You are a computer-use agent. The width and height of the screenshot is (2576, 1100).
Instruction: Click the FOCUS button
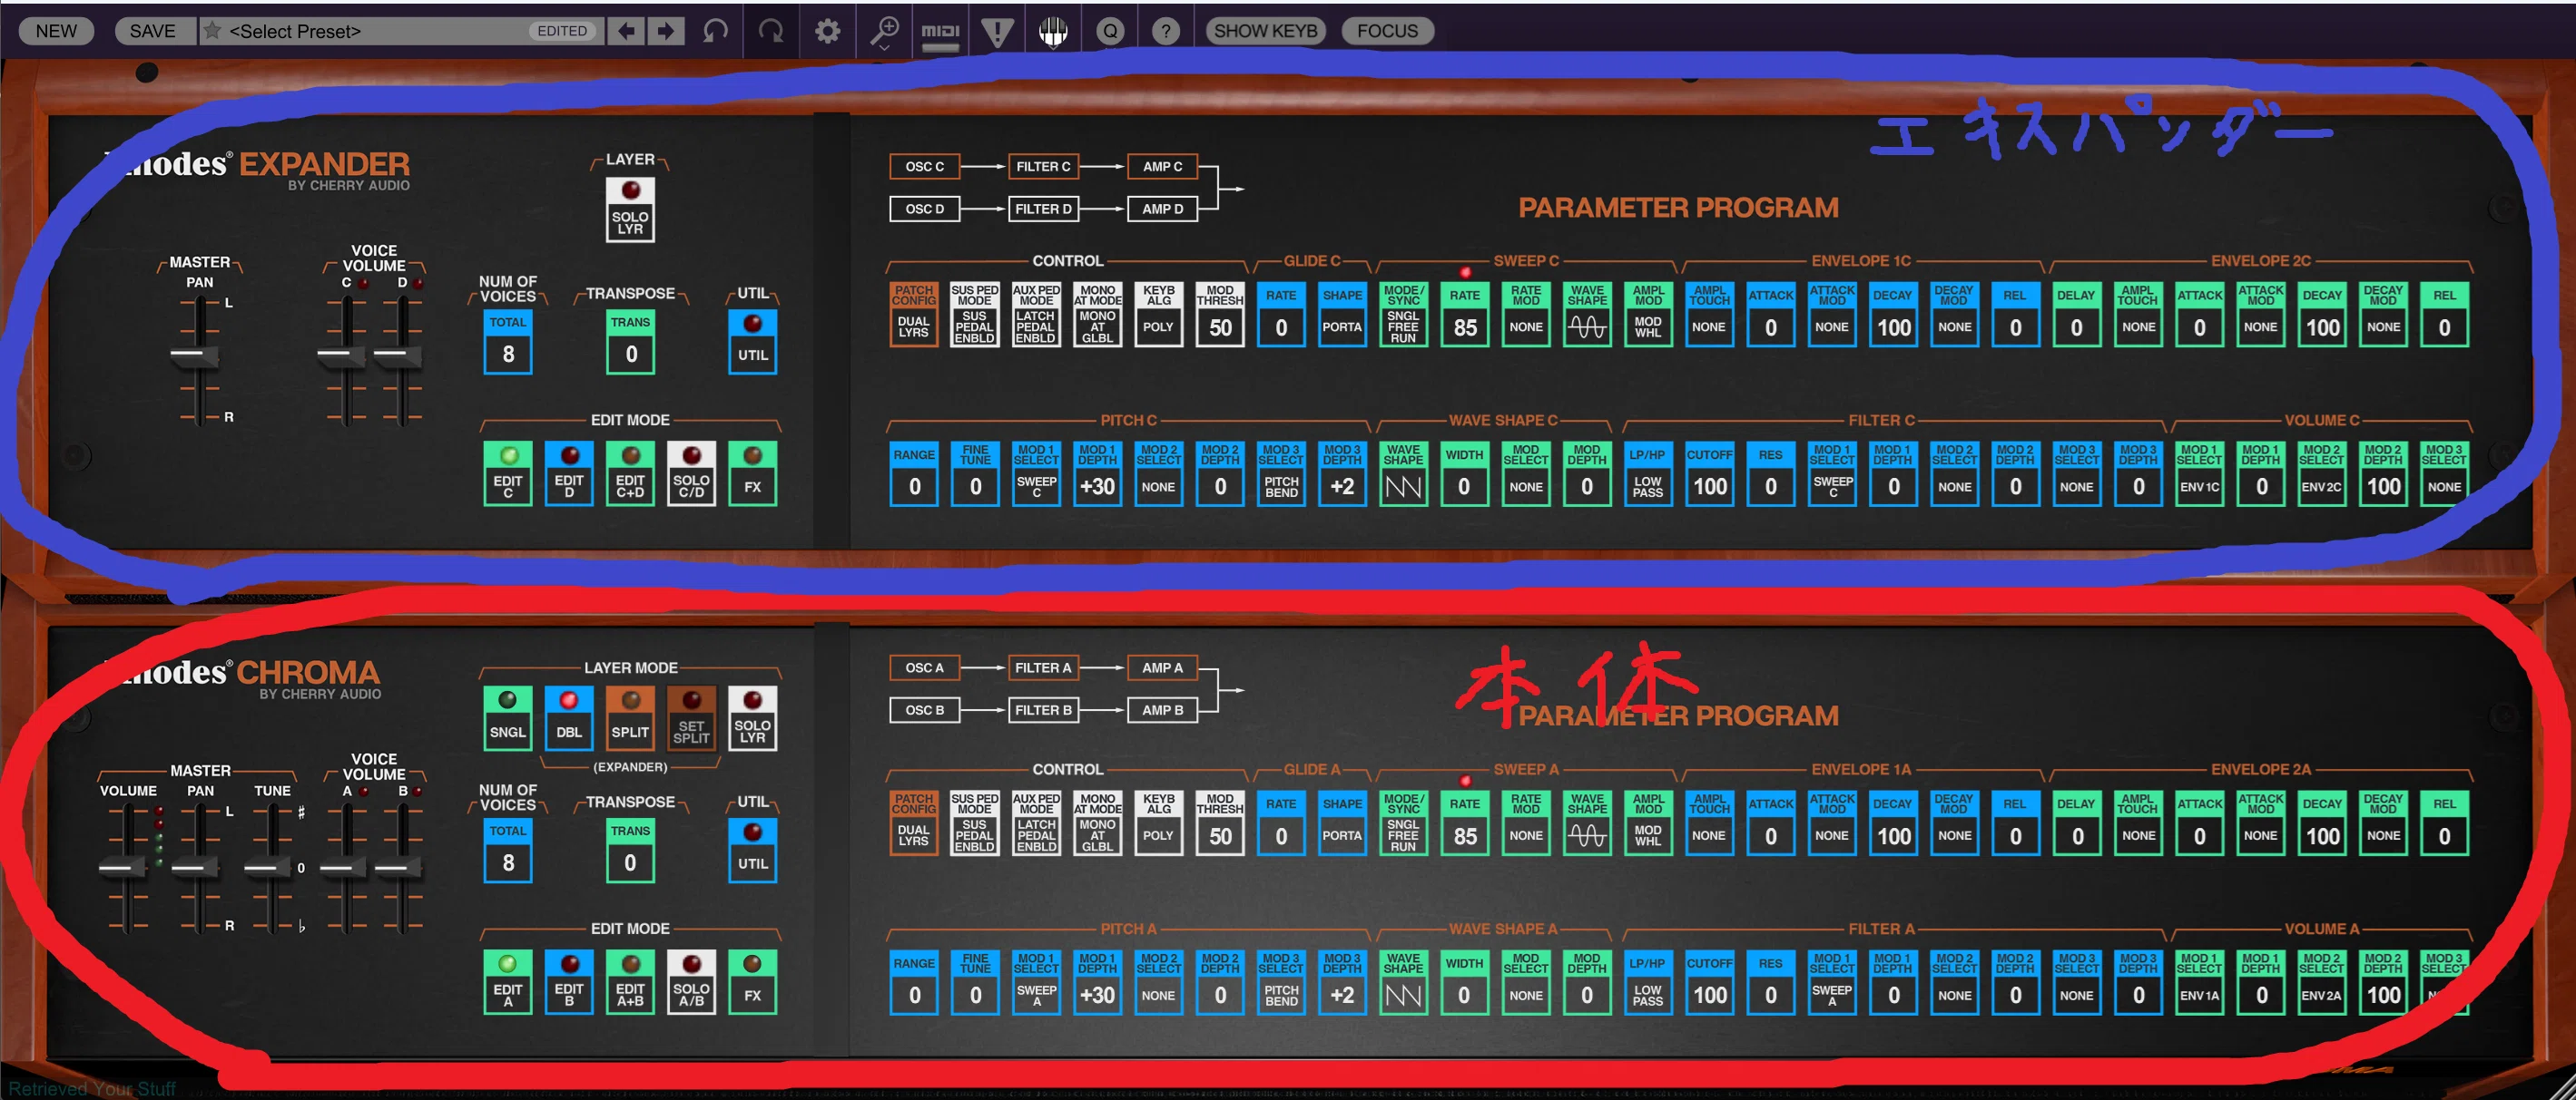[x=1387, y=31]
